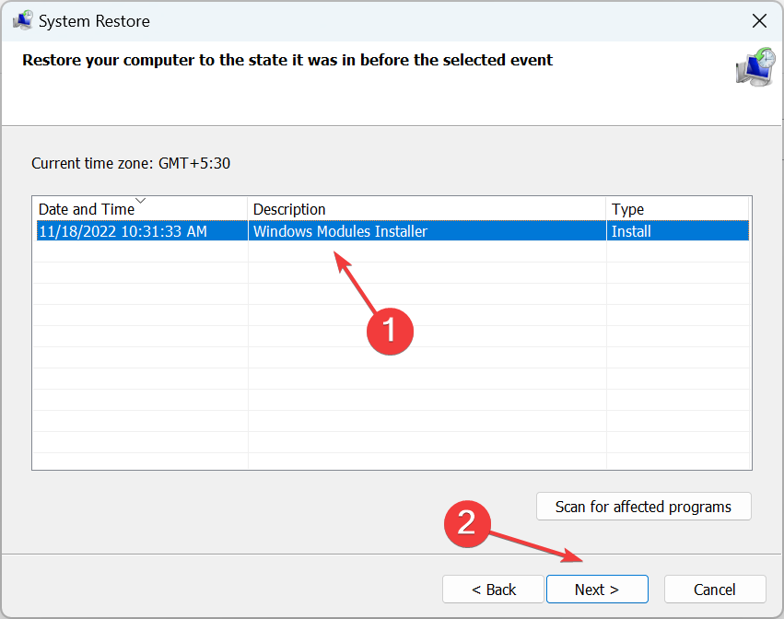Click the Restore your computer heading text
Image resolution: width=784 pixels, height=619 pixels.
(287, 60)
